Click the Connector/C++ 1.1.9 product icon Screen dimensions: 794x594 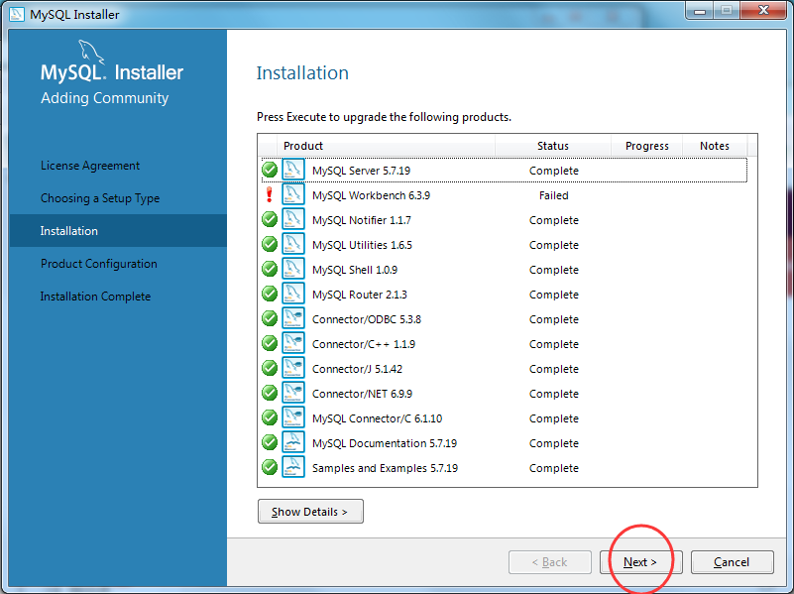click(x=293, y=343)
